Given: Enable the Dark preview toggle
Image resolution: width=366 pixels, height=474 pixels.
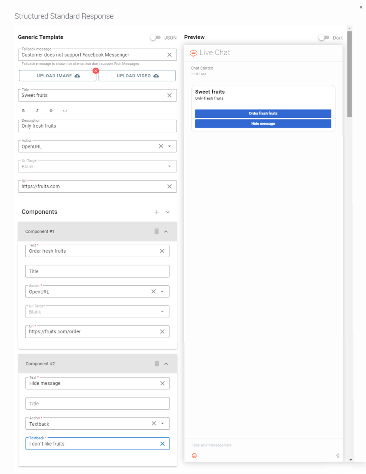Looking at the screenshot, I should coord(324,38).
